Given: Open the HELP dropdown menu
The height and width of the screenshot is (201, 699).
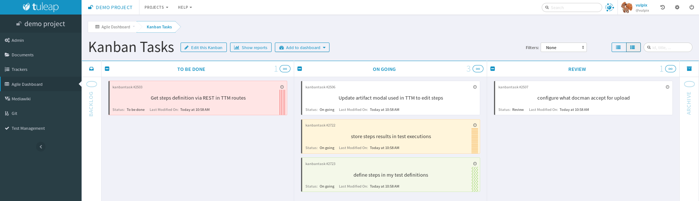Looking at the screenshot, I should (x=185, y=7).
